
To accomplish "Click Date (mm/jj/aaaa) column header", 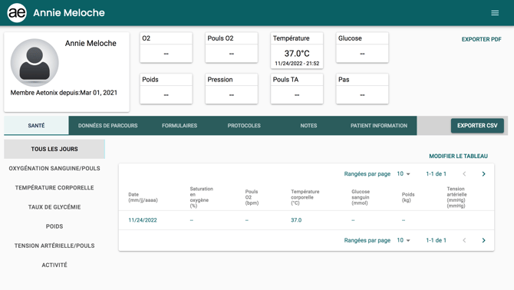I will [143, 197].
